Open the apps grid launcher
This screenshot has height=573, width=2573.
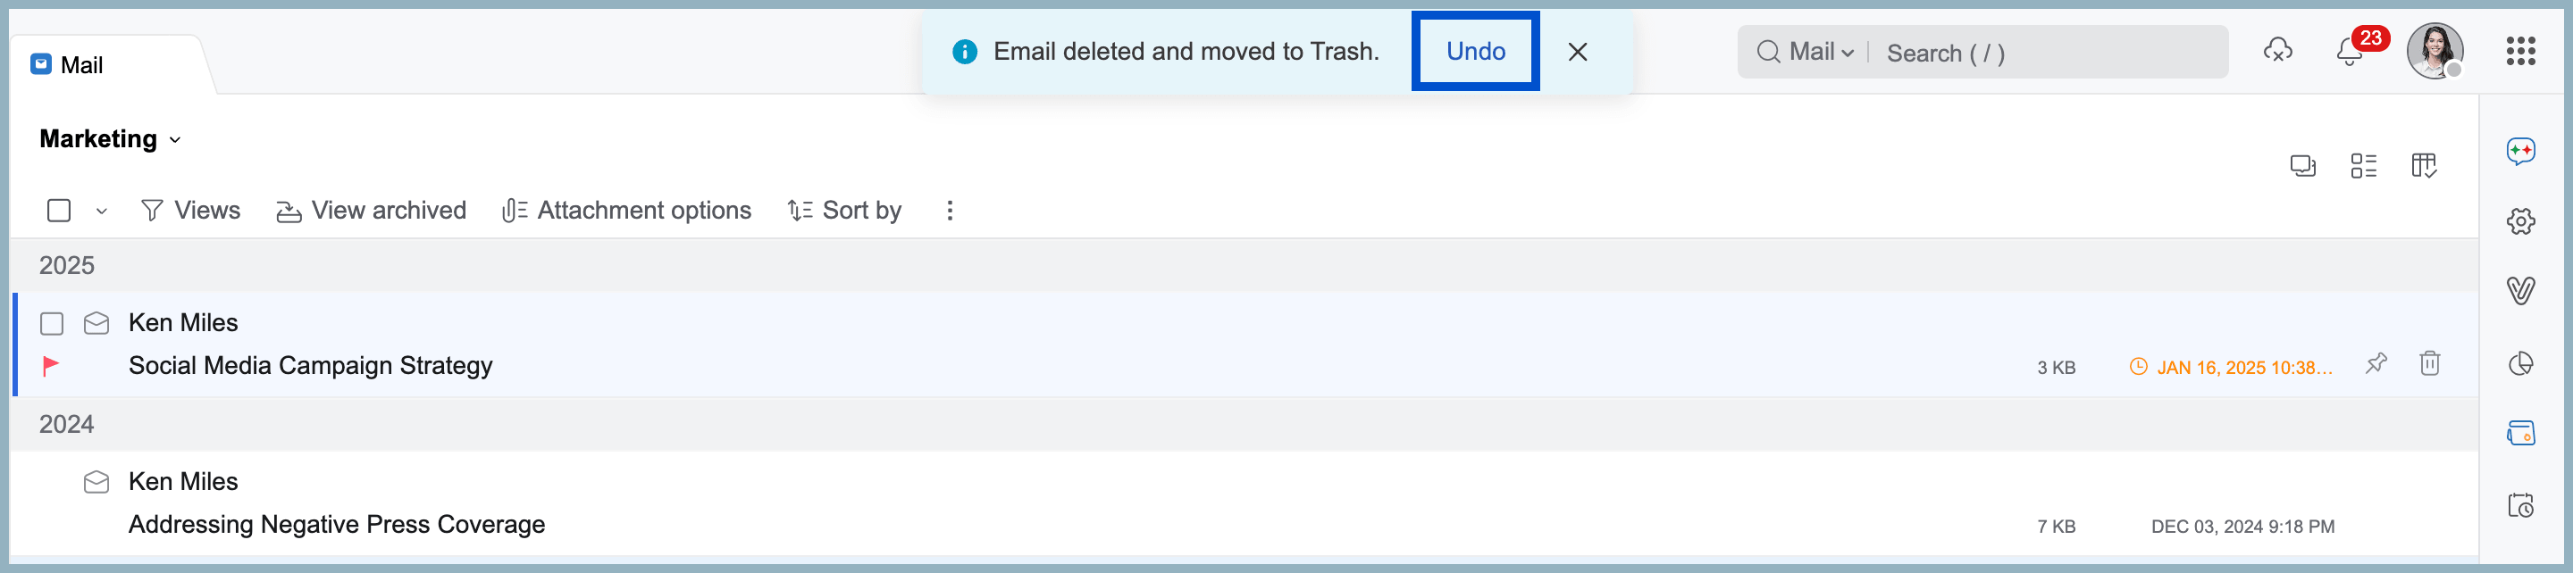(x=2520, y=51)
